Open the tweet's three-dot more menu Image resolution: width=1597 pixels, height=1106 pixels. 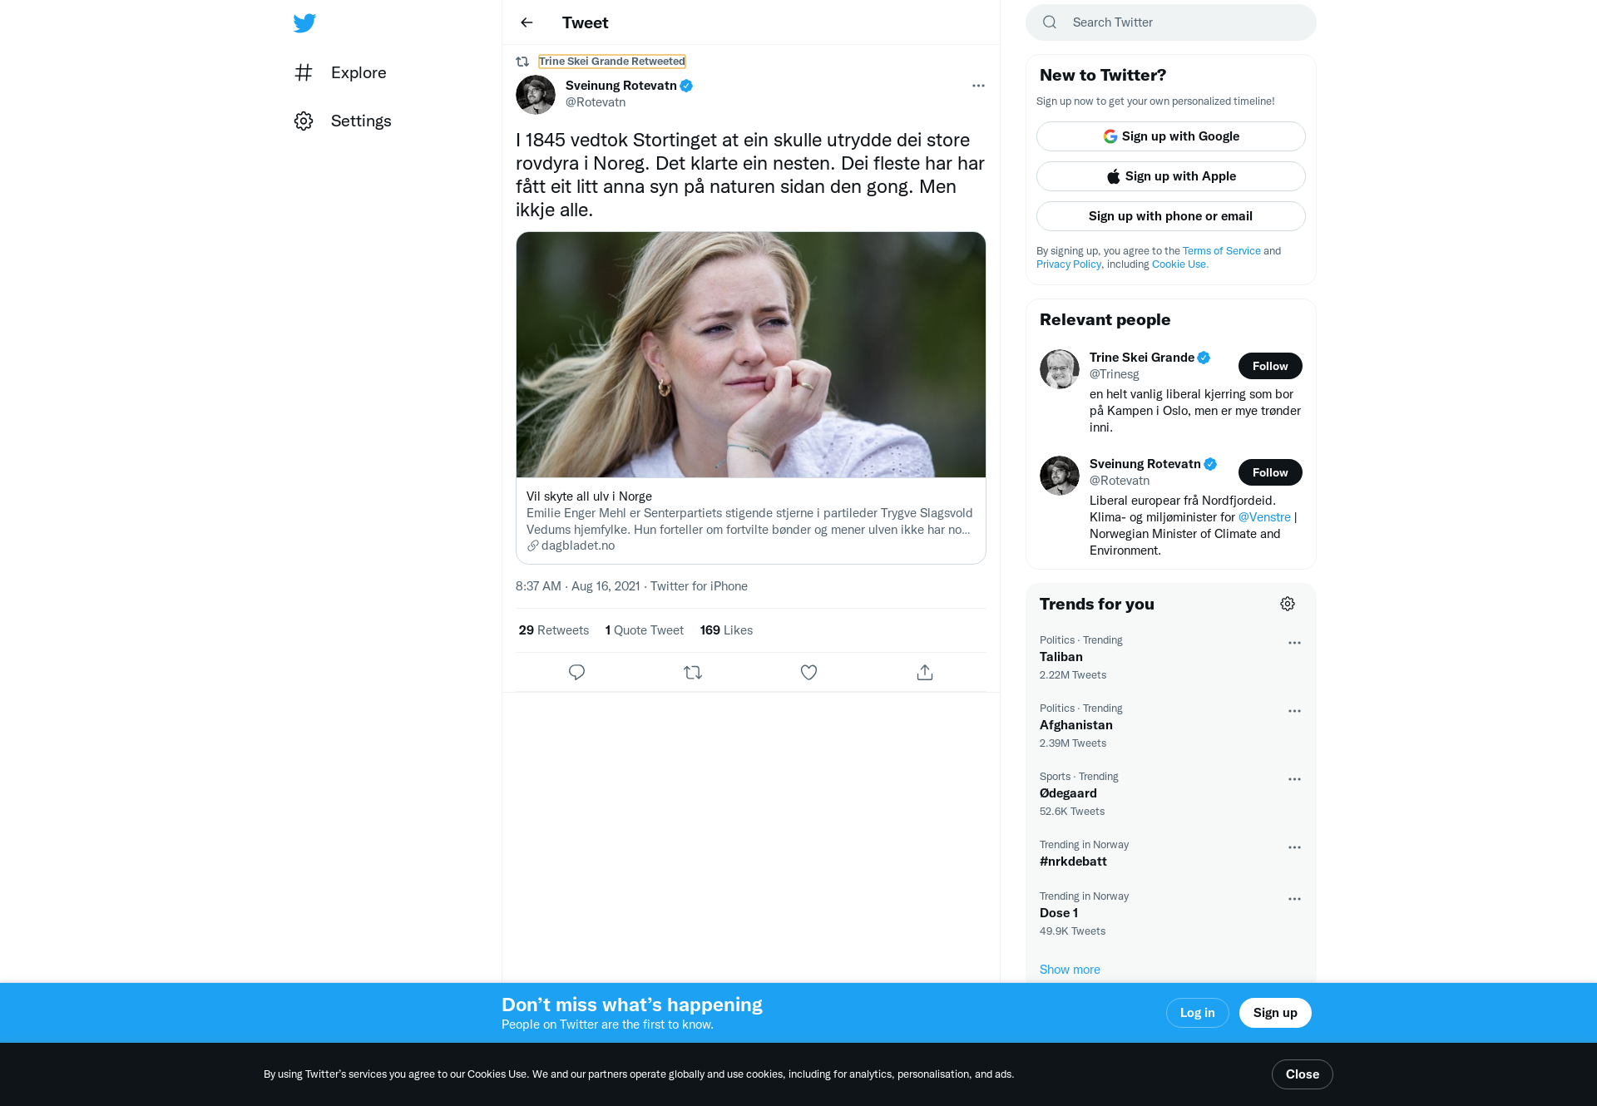(x=978, y=86)
